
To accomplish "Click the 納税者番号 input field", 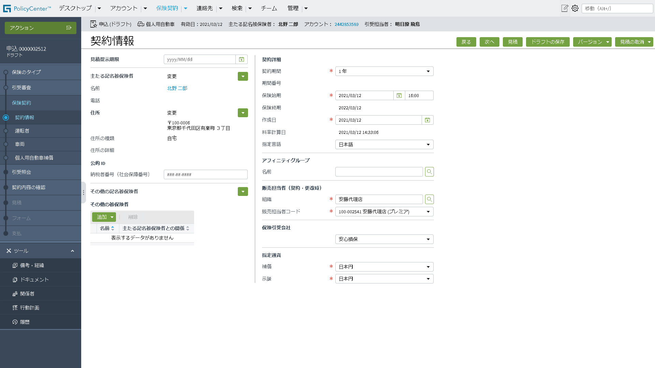I will pos(205,174).
